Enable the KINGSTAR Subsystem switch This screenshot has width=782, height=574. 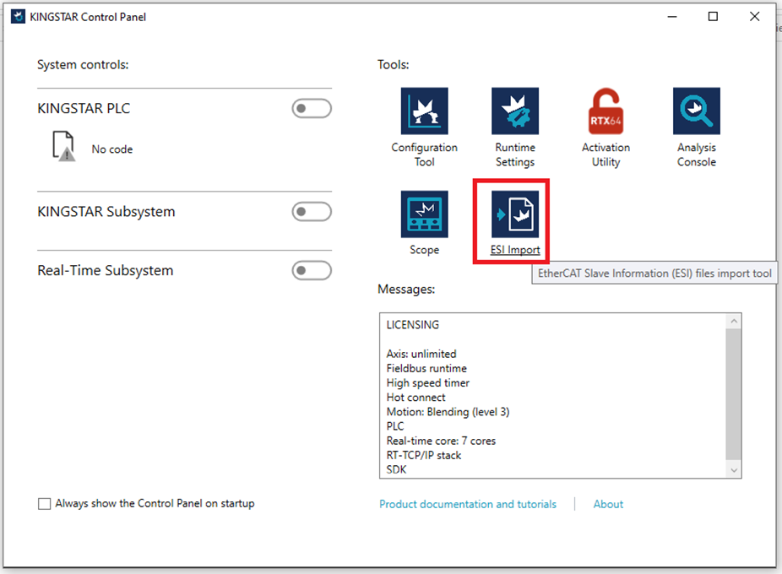[312, 212]
